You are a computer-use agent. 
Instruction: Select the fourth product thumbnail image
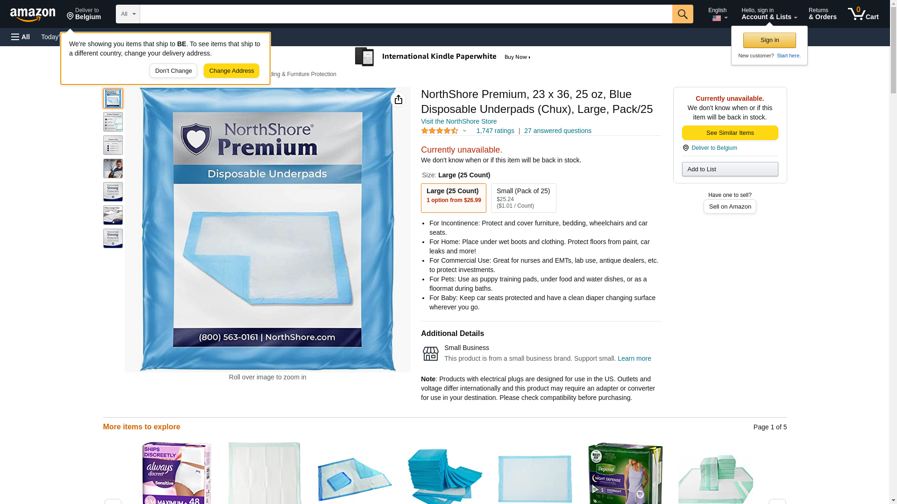113,168
